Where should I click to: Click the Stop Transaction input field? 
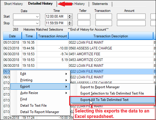click(104, 23)
